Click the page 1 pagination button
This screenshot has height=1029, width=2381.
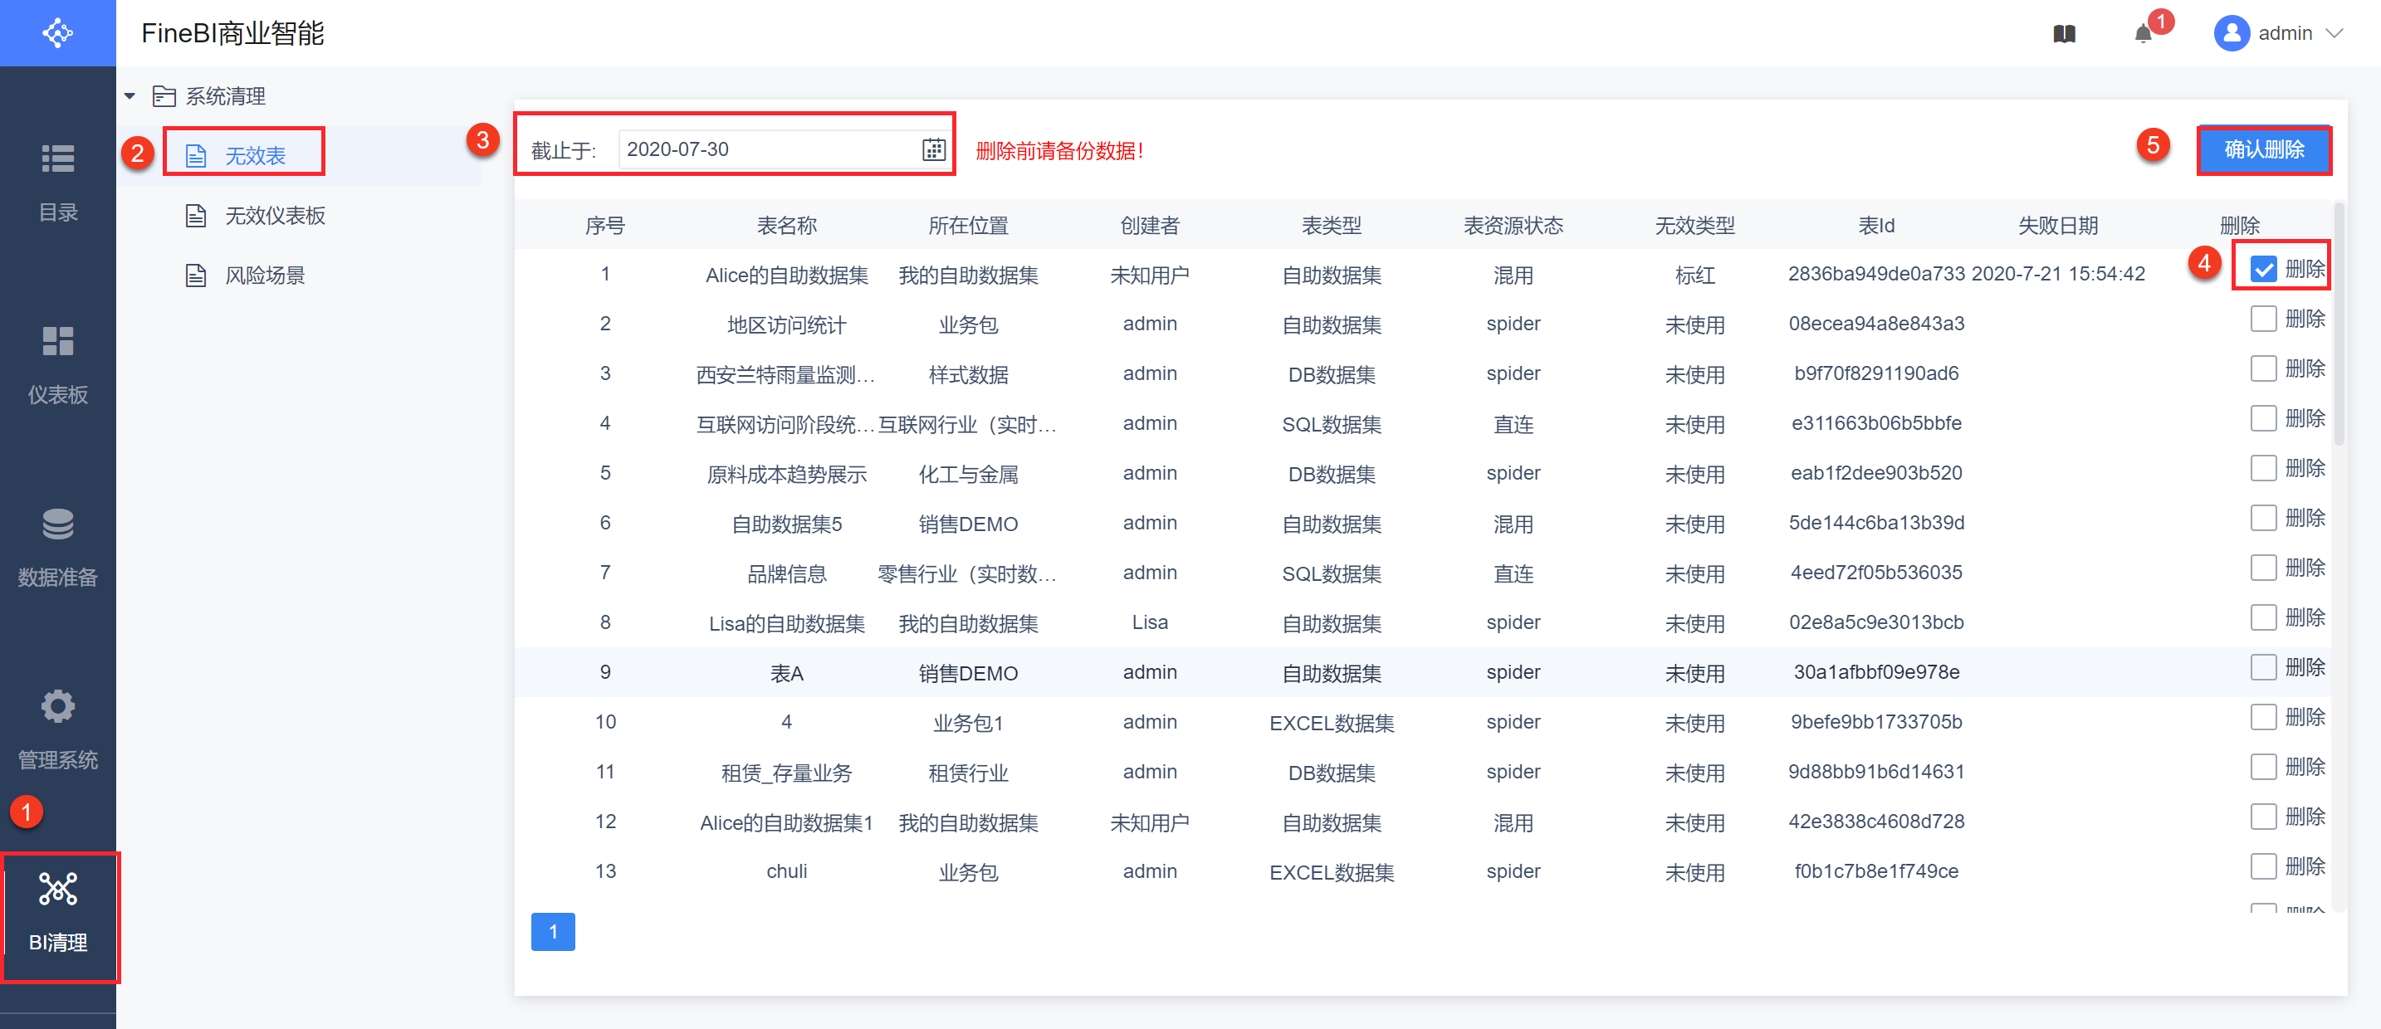(553, 931)
